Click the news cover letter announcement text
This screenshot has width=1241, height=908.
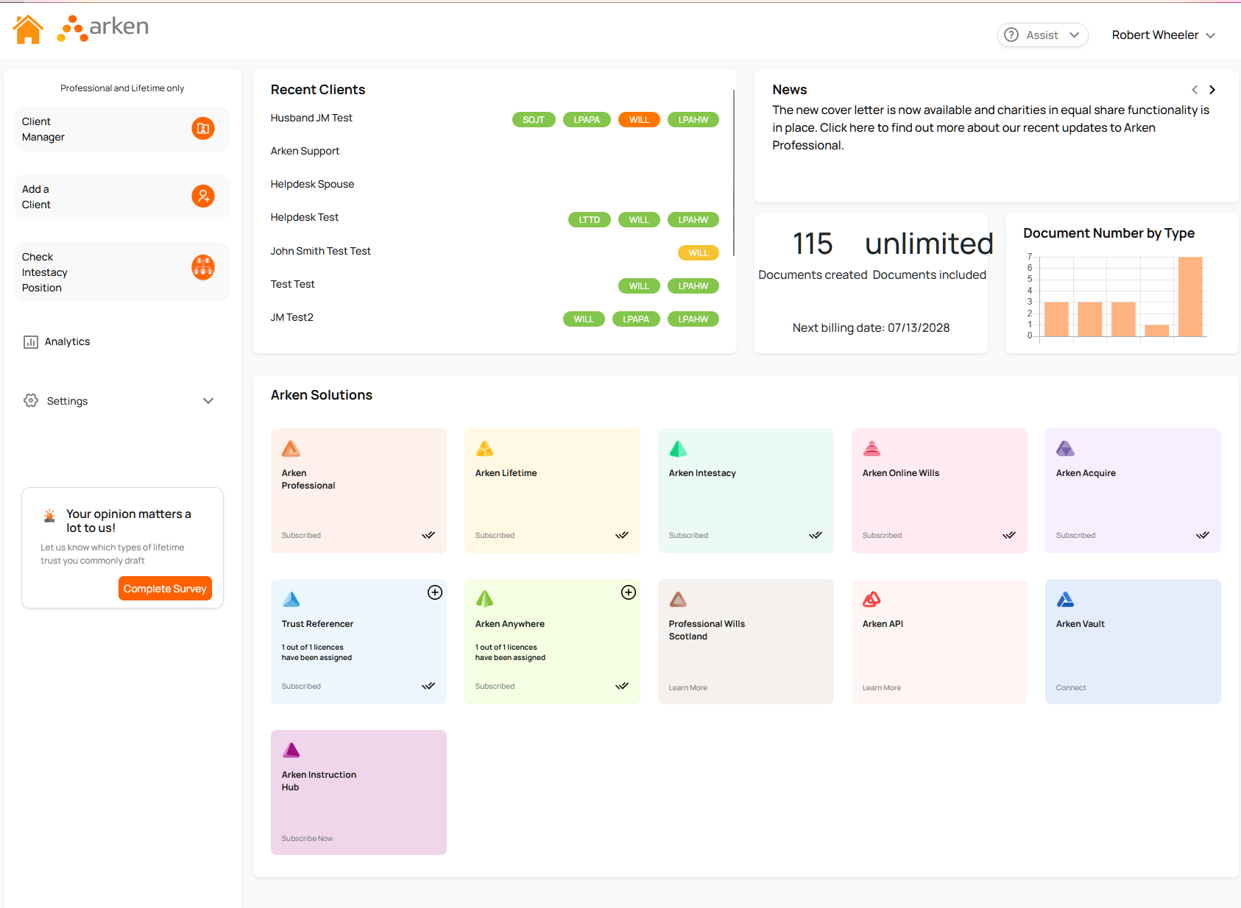[x=991, y=127]
